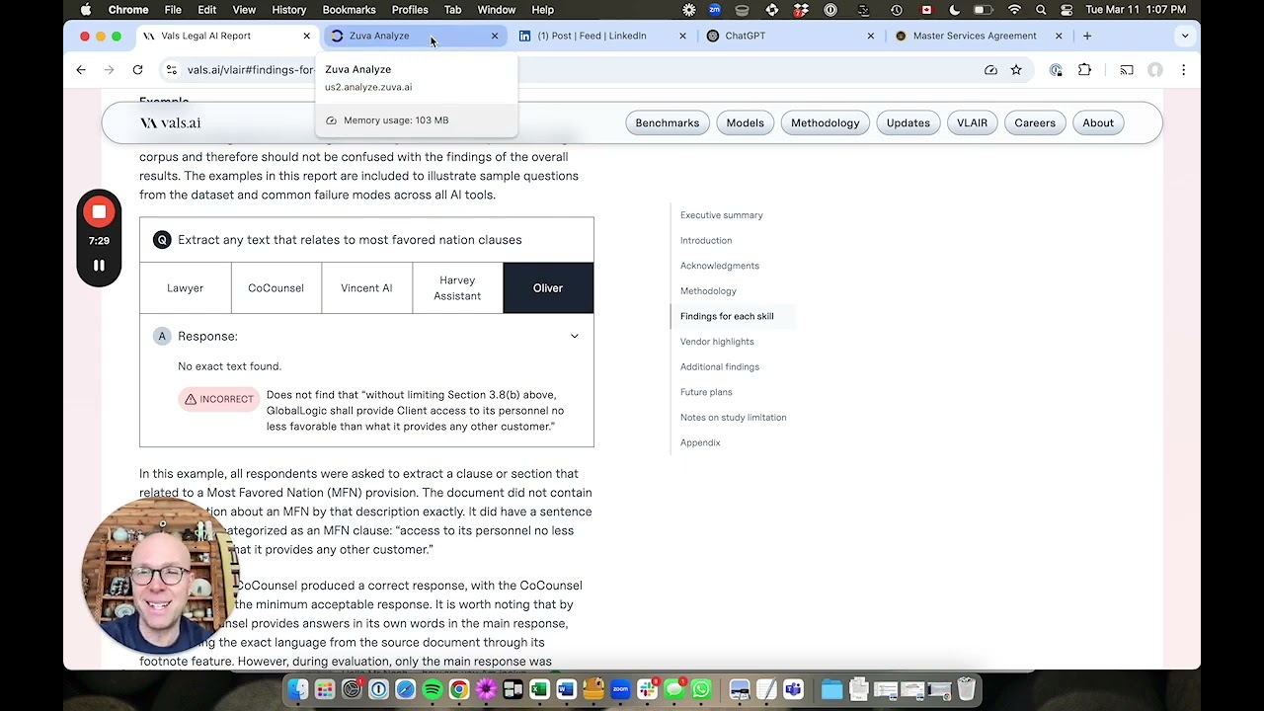Image resolution: width=1264 pixels, height=711 pixels.
Task: Select the Vincent AI respondent tab
Action: tap(366, 288)
